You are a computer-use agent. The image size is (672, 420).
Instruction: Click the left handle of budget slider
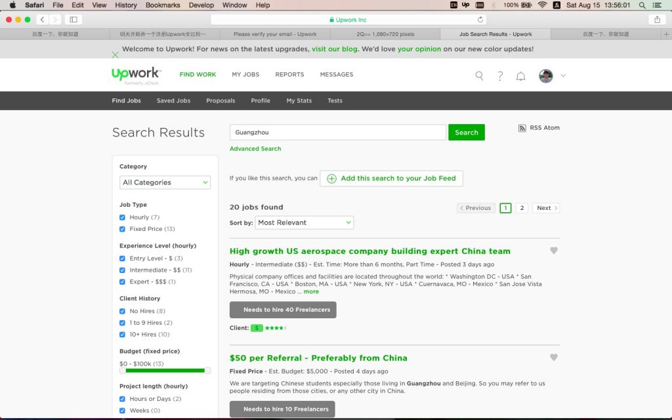coord(123,370)
